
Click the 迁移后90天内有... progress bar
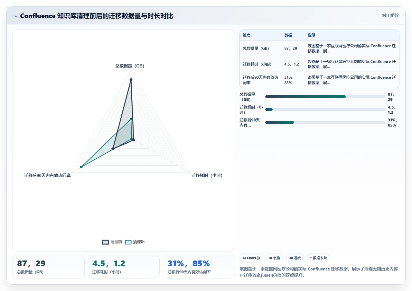325,122
